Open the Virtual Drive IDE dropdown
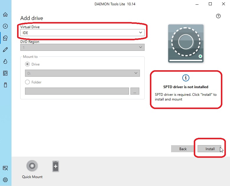The height and width of the screenshot is (186, 230). (x=82, y=33)
